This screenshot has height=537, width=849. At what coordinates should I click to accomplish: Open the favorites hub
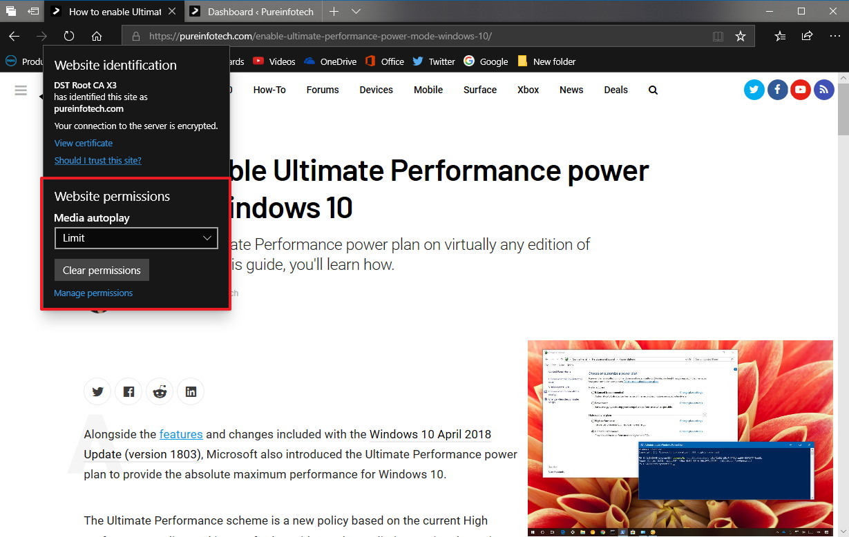(780, 36)
